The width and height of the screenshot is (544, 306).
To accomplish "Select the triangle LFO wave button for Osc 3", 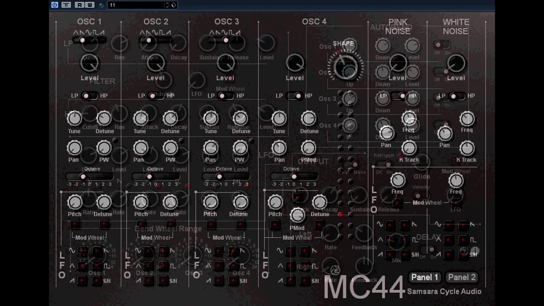I will (218, 266).
